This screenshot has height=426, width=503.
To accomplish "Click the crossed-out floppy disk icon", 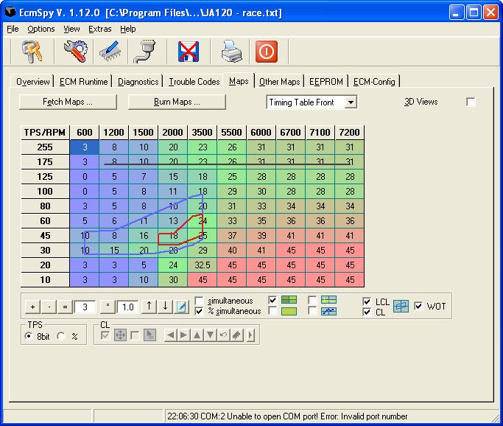I will click(x=190, y=51).
